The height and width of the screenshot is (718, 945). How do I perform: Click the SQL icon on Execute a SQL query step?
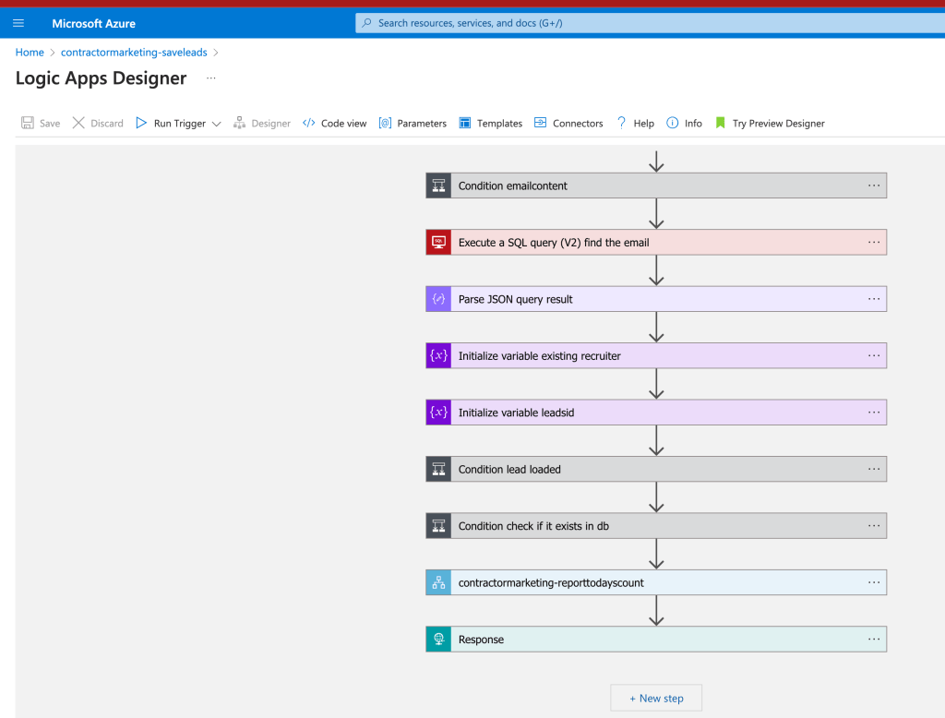tap(438, 243)
